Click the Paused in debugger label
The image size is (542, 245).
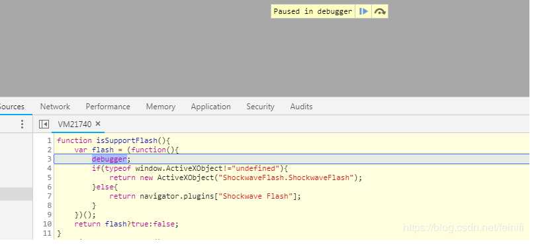pos(312,11)
